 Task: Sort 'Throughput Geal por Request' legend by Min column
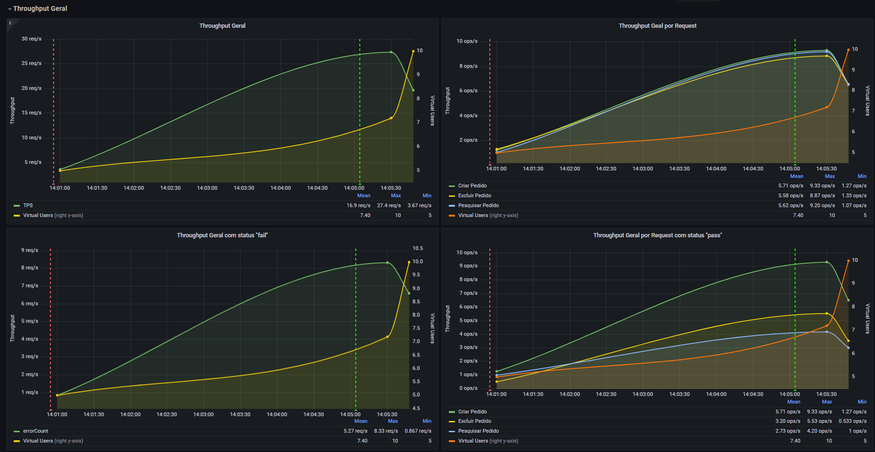[x=862, y=176]
